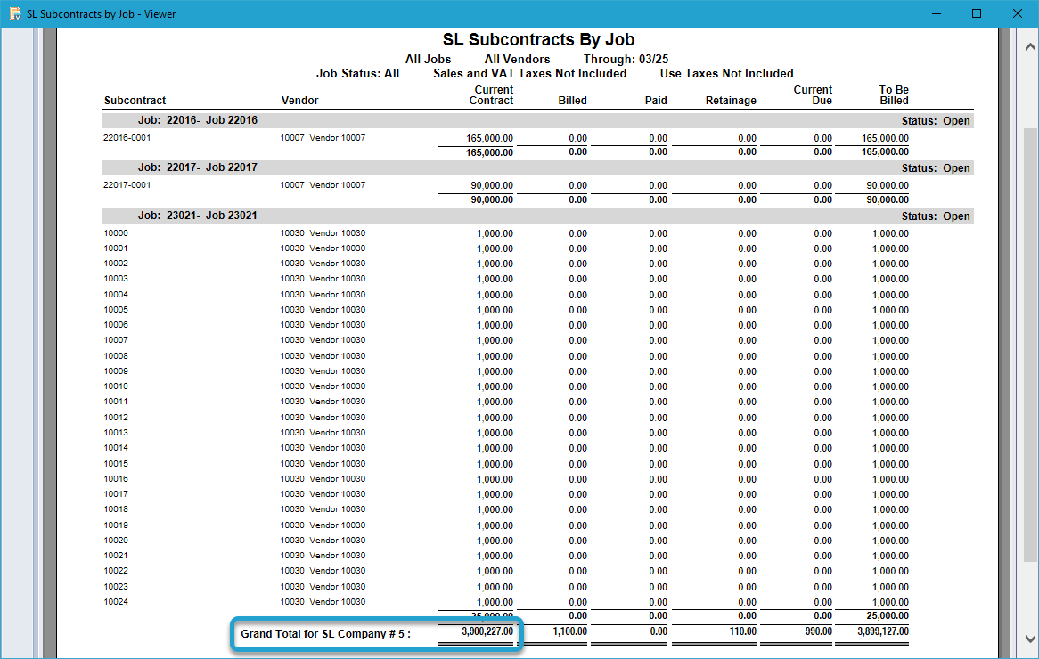Click the 'Through: 03/25' header text
This screenshot has height=659, width=1039.
[x=626, y=59]
